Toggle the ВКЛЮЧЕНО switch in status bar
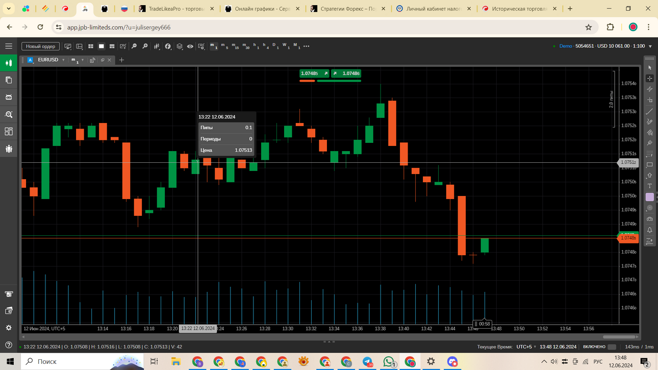The height and width of the screenshot is (370, 658). (612, 347)
